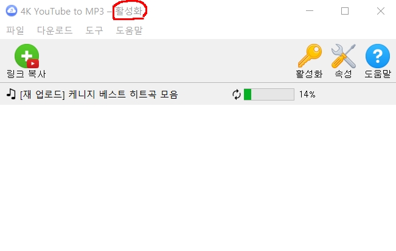This screenshot has width=396, height=251.
Task: Click the green 링크 복사 plus icon
Action: [x=27, y=56]
